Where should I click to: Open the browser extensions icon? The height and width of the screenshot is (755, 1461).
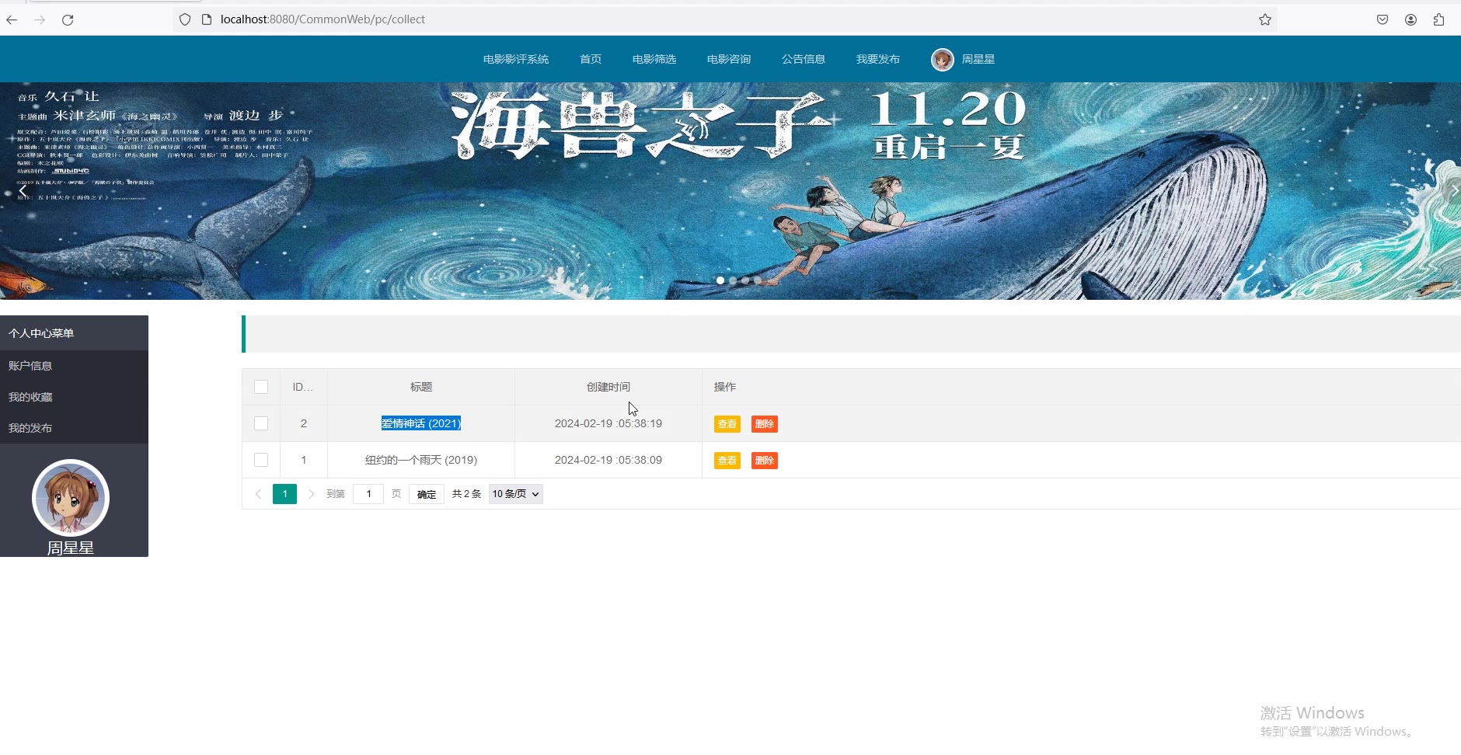tap(1438, 19)
